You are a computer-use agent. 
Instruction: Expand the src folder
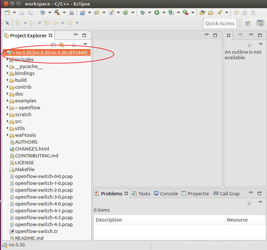pos(8,121)
